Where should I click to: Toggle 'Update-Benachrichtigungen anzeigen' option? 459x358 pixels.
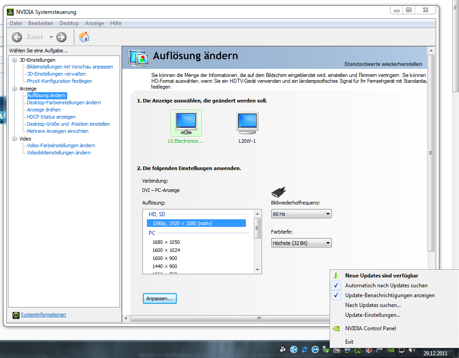(x=390, y=295)
